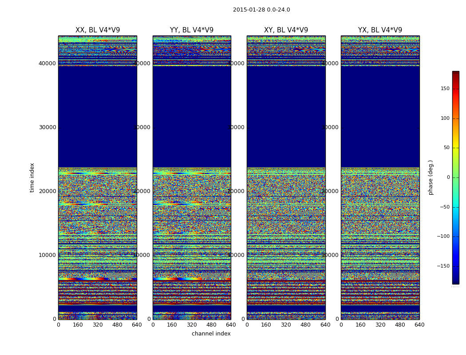Screen dimensions: 466x355
Task: Click the 'phase (deg.)' colorbar label
Action: coord(430,177)
